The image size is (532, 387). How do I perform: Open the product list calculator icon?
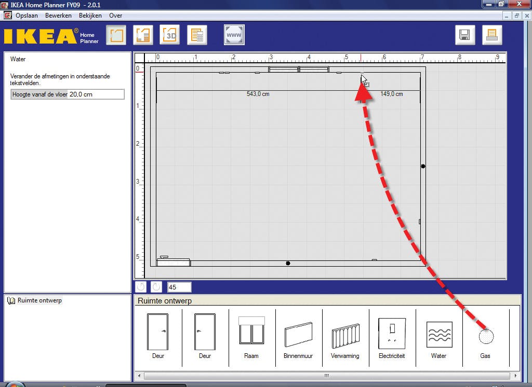[197, 35]
